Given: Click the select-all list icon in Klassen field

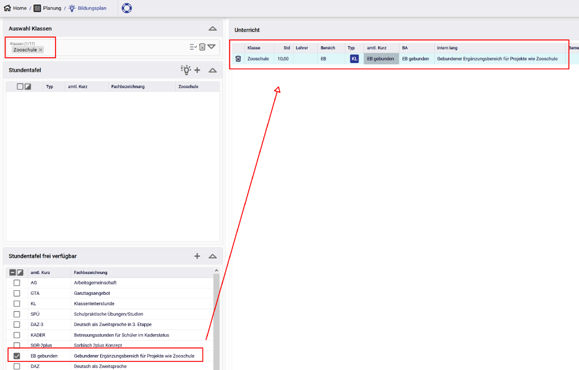Looking at the screenshot, I should (193, 47).
